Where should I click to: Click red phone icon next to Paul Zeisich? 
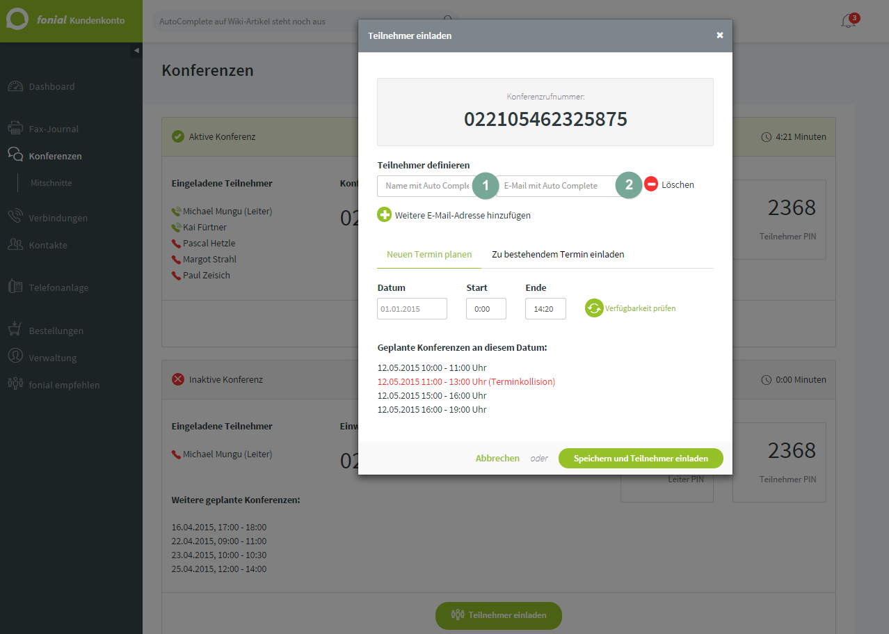[x=176, y=276]
